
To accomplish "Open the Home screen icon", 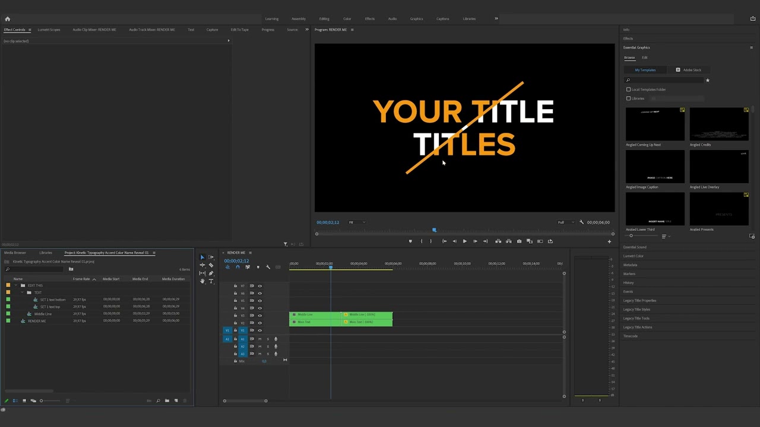I will (8, 19).
